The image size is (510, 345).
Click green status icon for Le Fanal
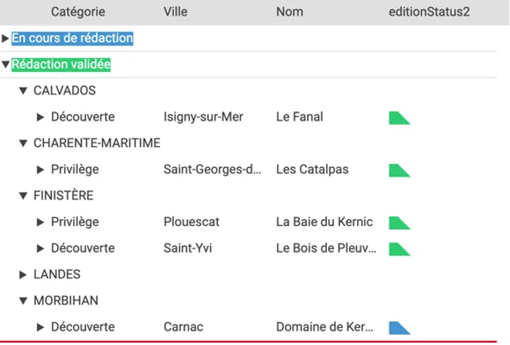(x=398, y=118)
